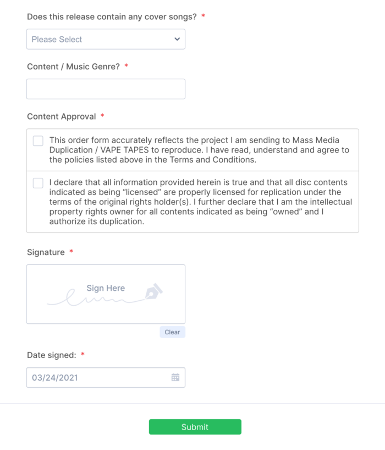Click the intellectual property rights declaration text

[x=200, y=202]
